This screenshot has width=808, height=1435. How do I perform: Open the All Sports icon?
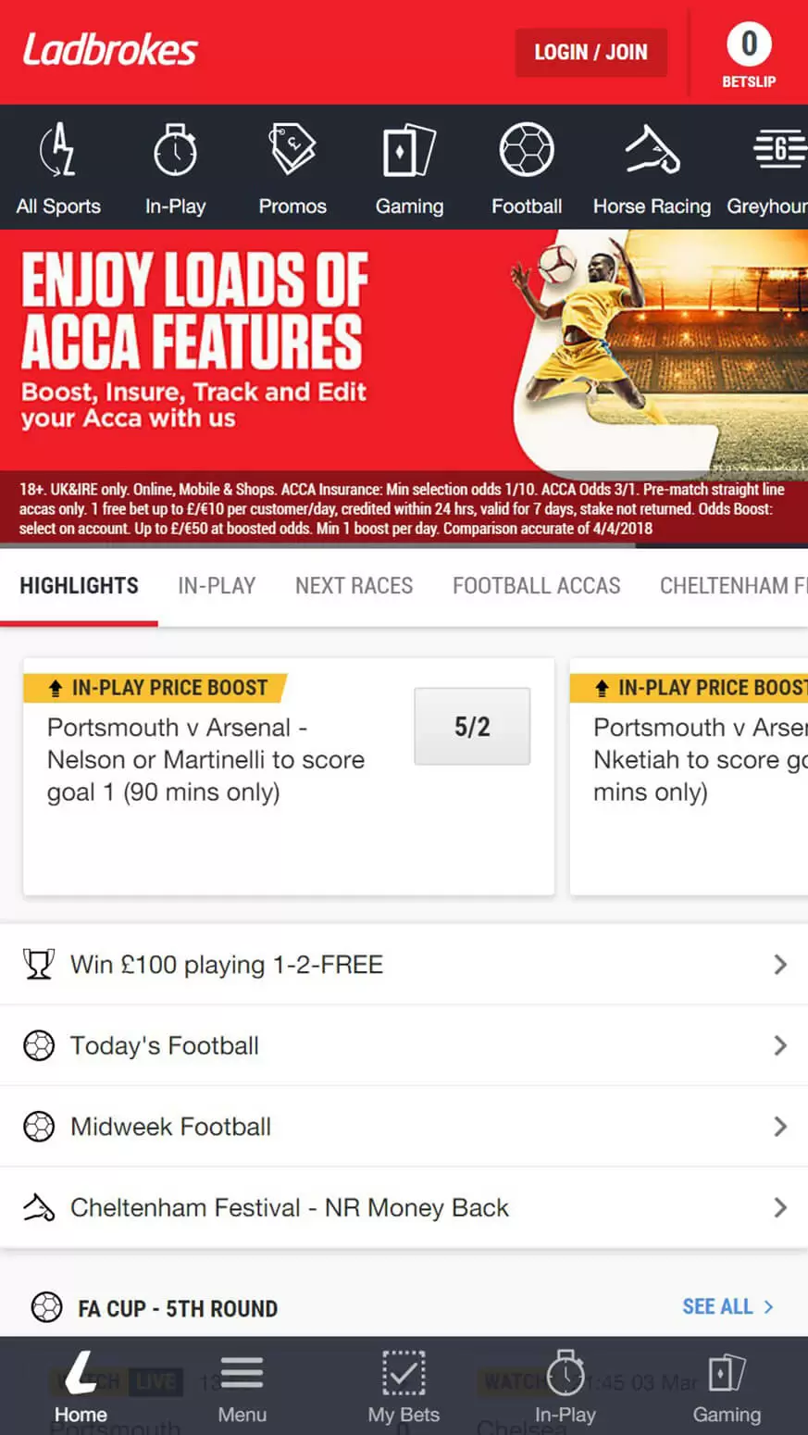(x=58, y=152)
